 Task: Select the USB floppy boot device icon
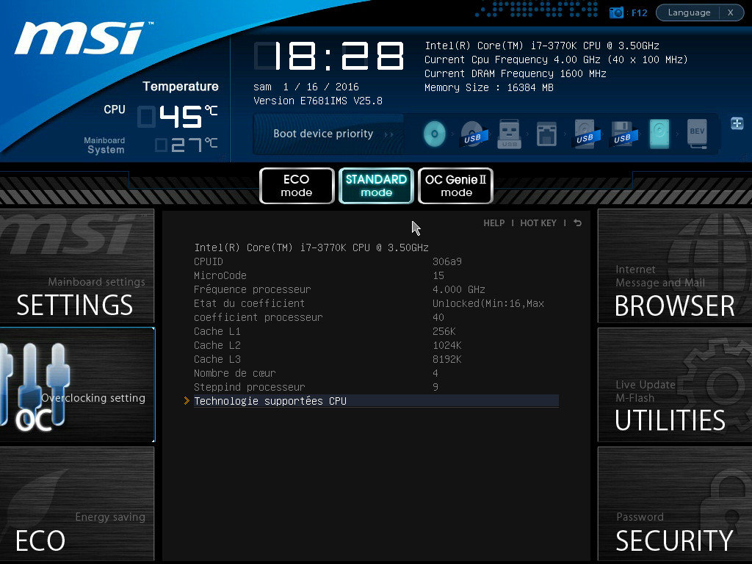(x=623, y=134)
